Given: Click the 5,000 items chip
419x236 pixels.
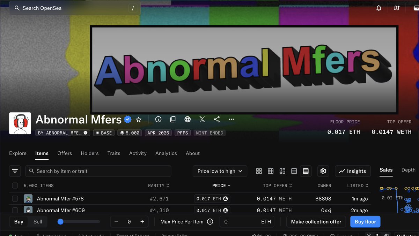Looking at the screenshot, I should (130, 133).
